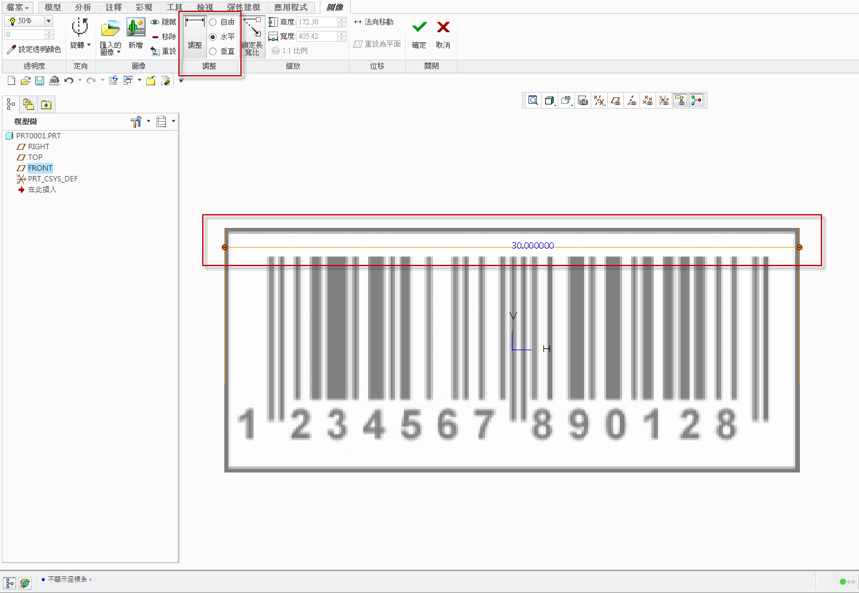The width and height of the screenshot is (859, 593).
Task: Click the 調整 fit dimension tool
Action: tap(194, 35)
